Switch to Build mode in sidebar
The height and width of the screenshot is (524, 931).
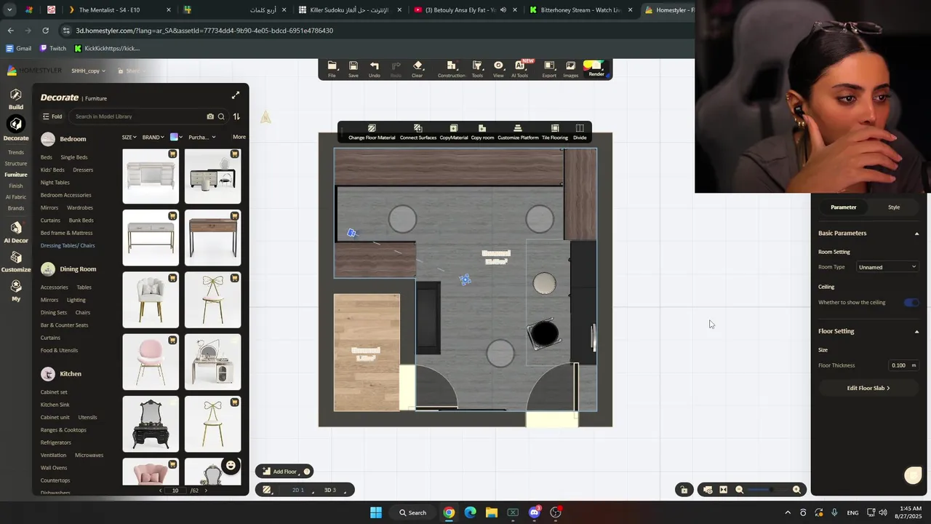point(16,100)
